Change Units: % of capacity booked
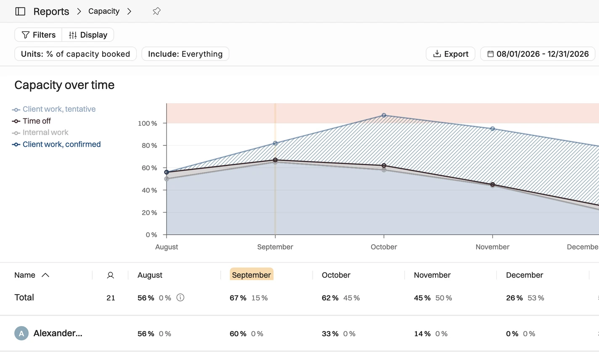The width and height of the screenshot is (599, 361). (x=76, y=54)
